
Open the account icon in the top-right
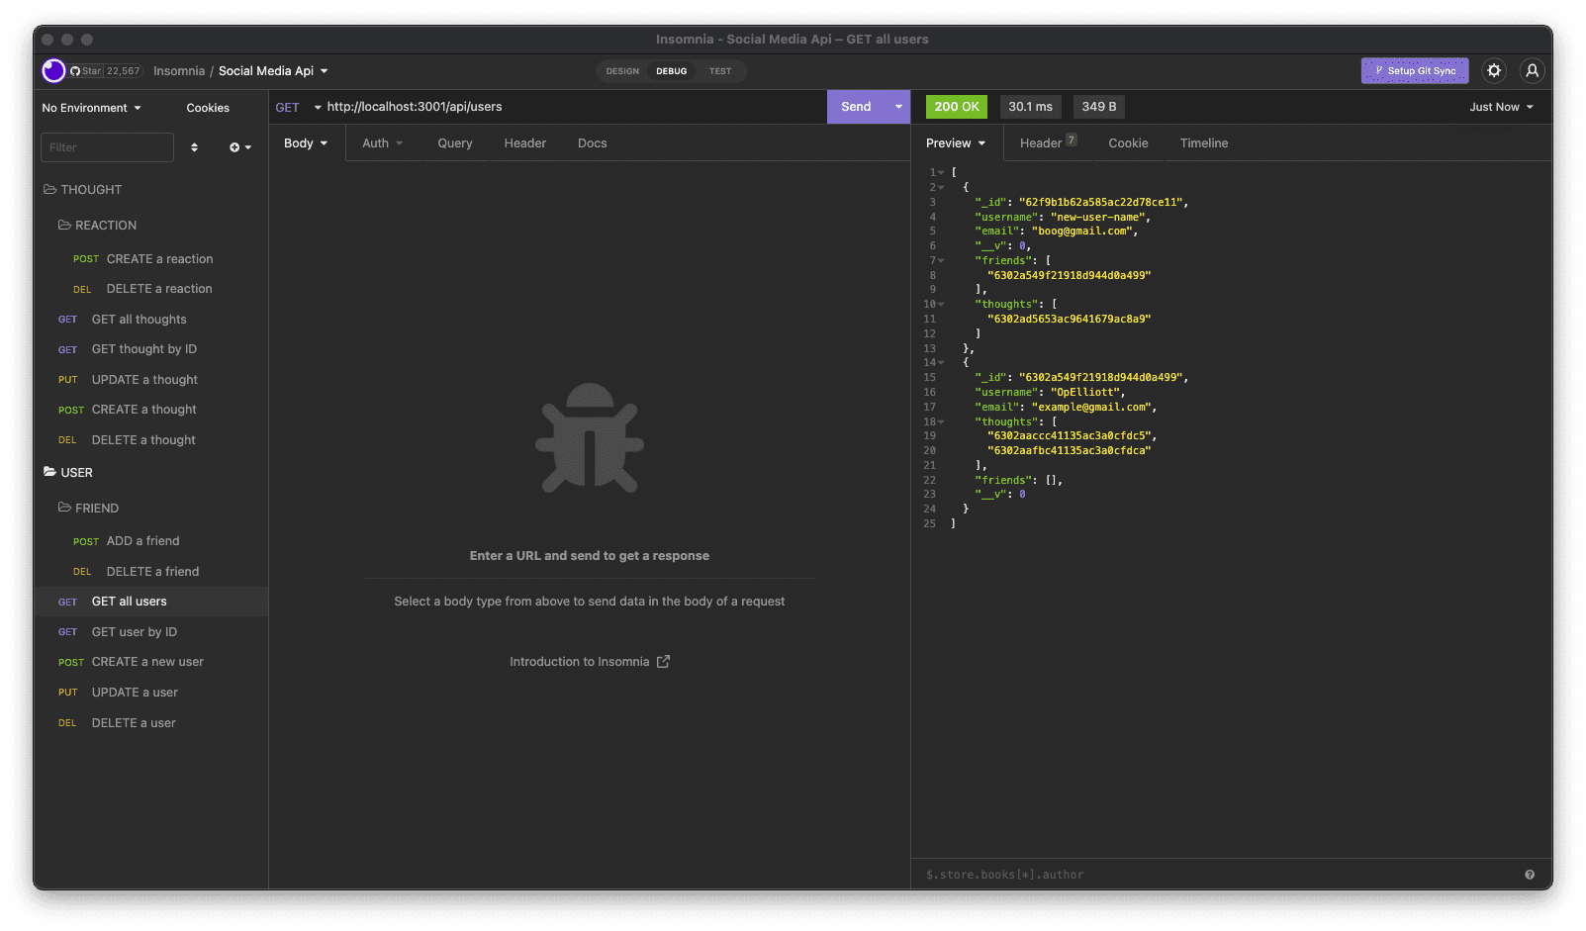[x=1532, y=70]
